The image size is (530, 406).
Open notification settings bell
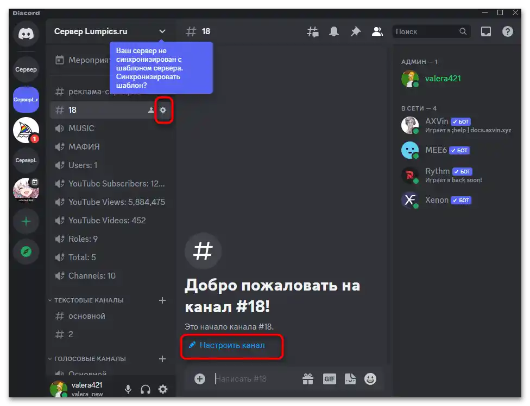point(334,31)
